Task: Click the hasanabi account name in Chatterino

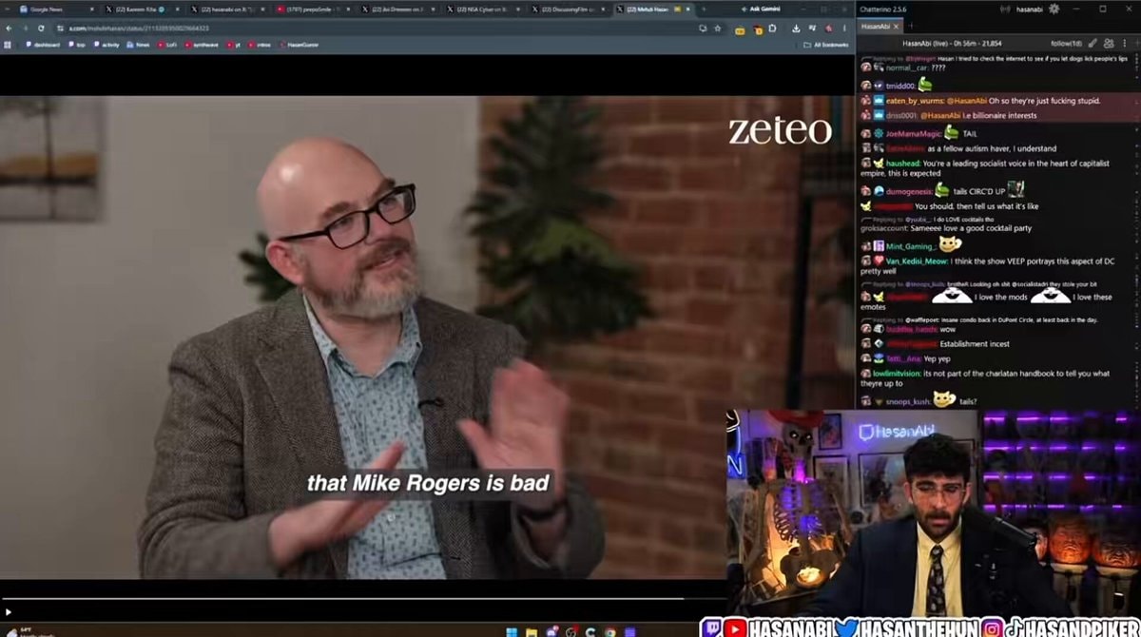Action: [1032, 9]
